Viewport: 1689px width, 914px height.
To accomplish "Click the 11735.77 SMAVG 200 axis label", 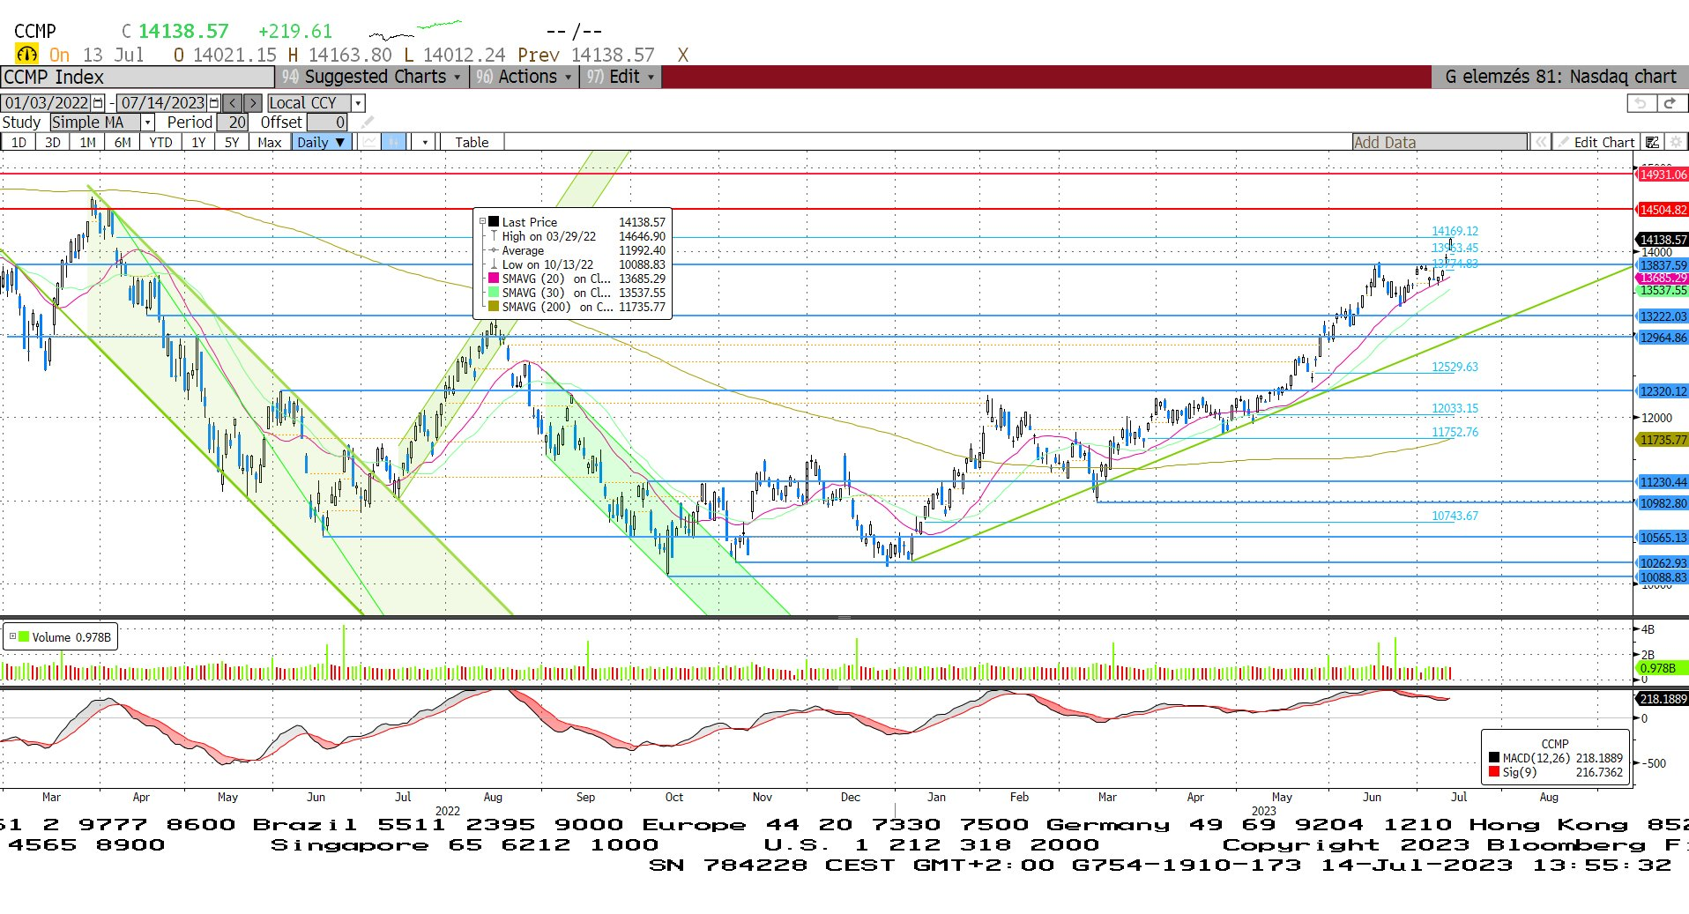I will (1663, 440).
